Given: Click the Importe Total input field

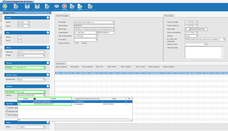Looking at the screenshot, I should [196, 44].
